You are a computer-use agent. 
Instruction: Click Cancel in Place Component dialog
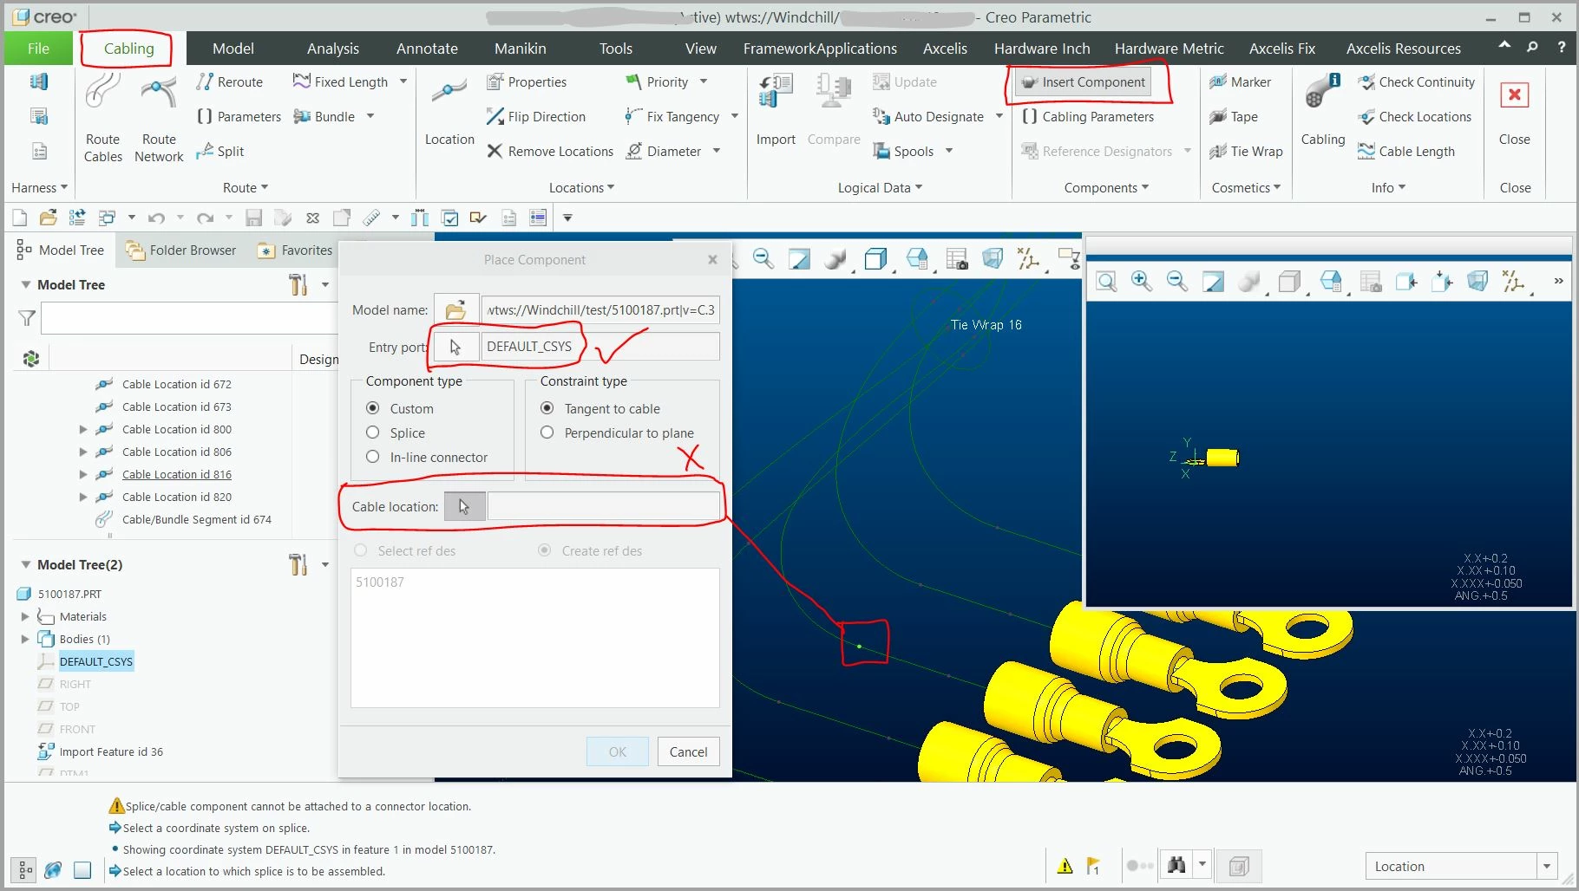tap(688, 751)
